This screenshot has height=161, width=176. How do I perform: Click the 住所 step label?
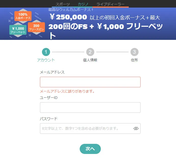tap(135, 60)
